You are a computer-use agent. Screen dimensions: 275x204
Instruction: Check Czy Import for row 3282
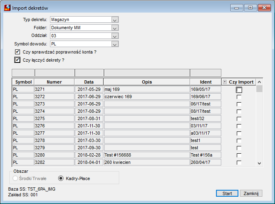[x=239, y=163]
